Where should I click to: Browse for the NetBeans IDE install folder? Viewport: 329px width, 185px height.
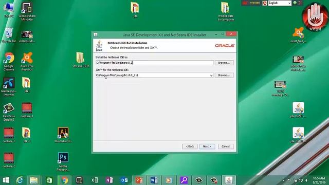click(224, 63)
